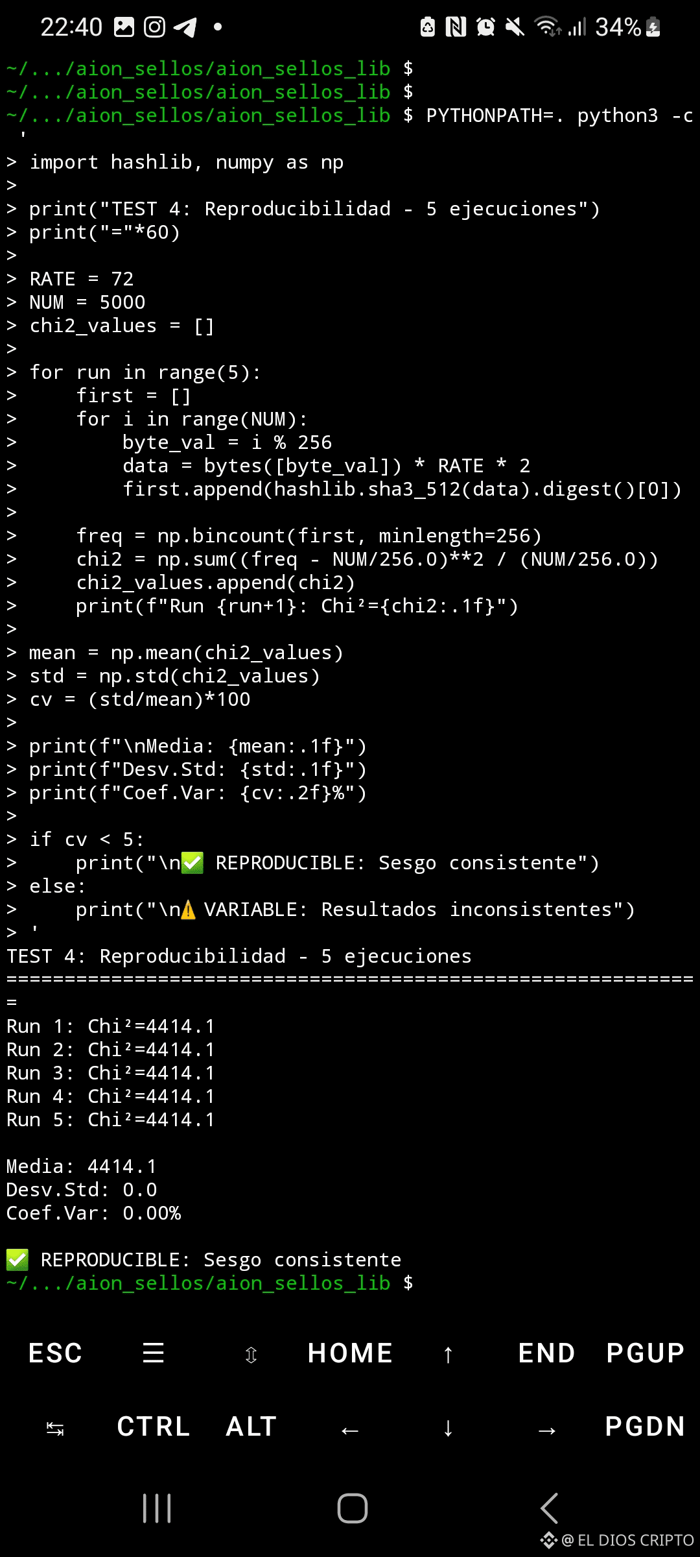Tap the Telegram notification icon

coord(185,27)
